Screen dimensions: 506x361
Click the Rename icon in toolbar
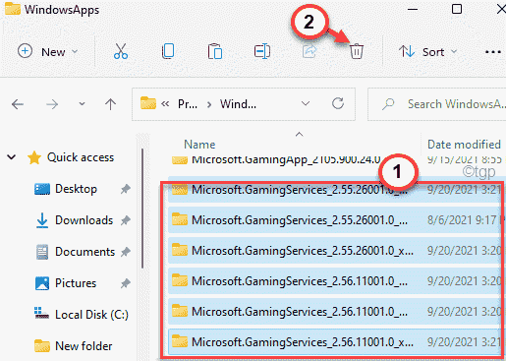pos(262,51)
